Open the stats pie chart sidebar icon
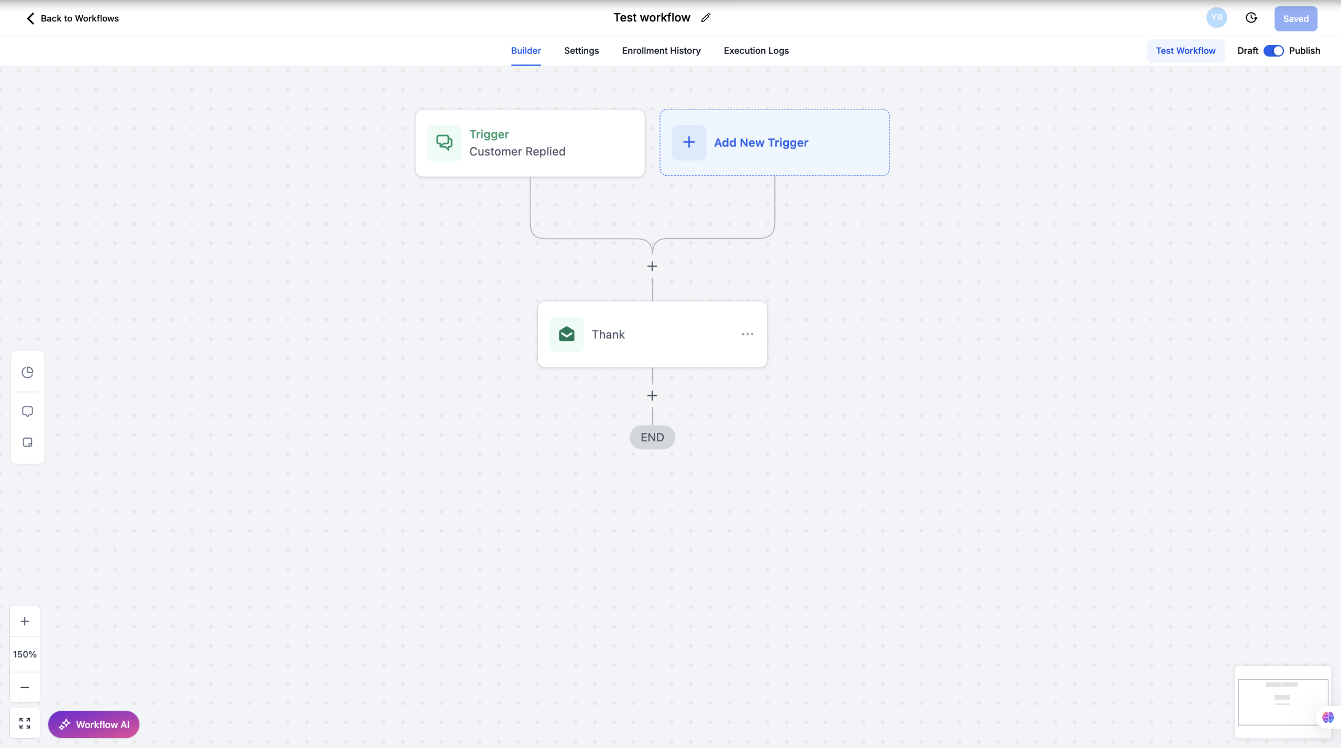 [x=28, y=372]
